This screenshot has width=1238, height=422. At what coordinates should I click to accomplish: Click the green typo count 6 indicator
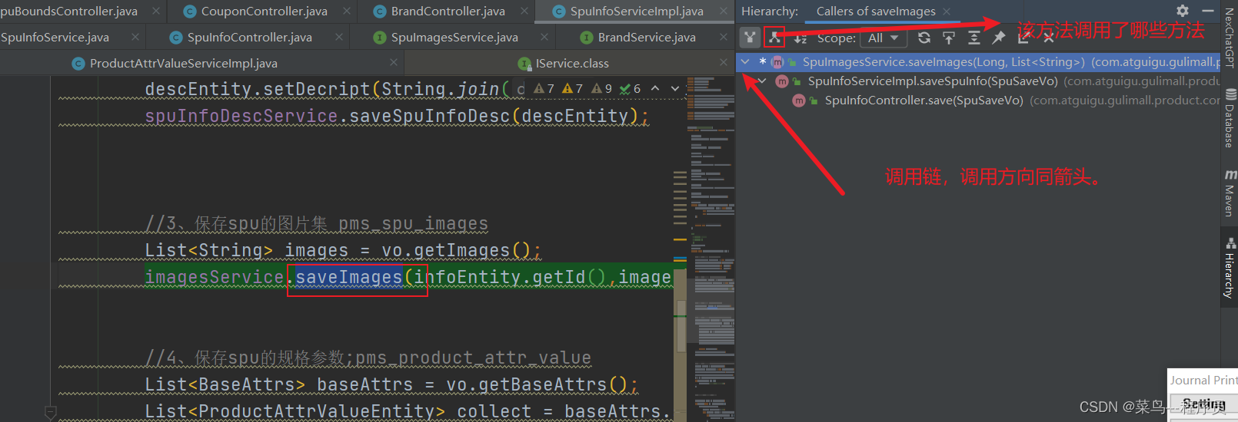pos(631,89)
